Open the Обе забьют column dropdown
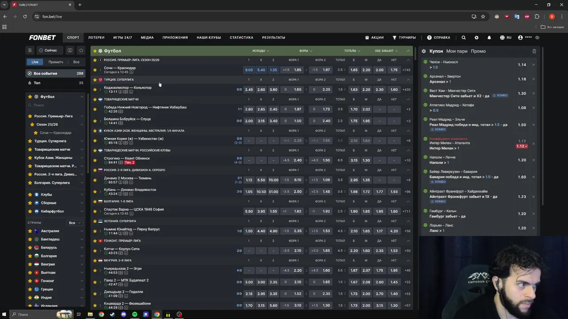Image resolution: width=568 pixels, height=319 pixels. (387, 51)
